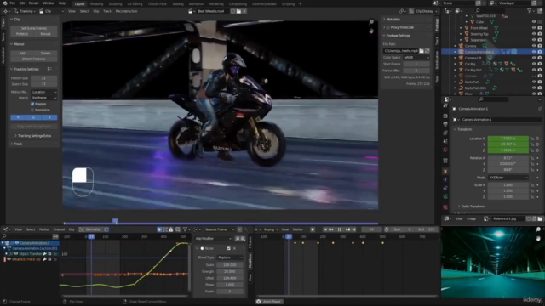
Task: Click the Reload button in Clip panel
Action: pyautogui.click(x=45, y=34)
